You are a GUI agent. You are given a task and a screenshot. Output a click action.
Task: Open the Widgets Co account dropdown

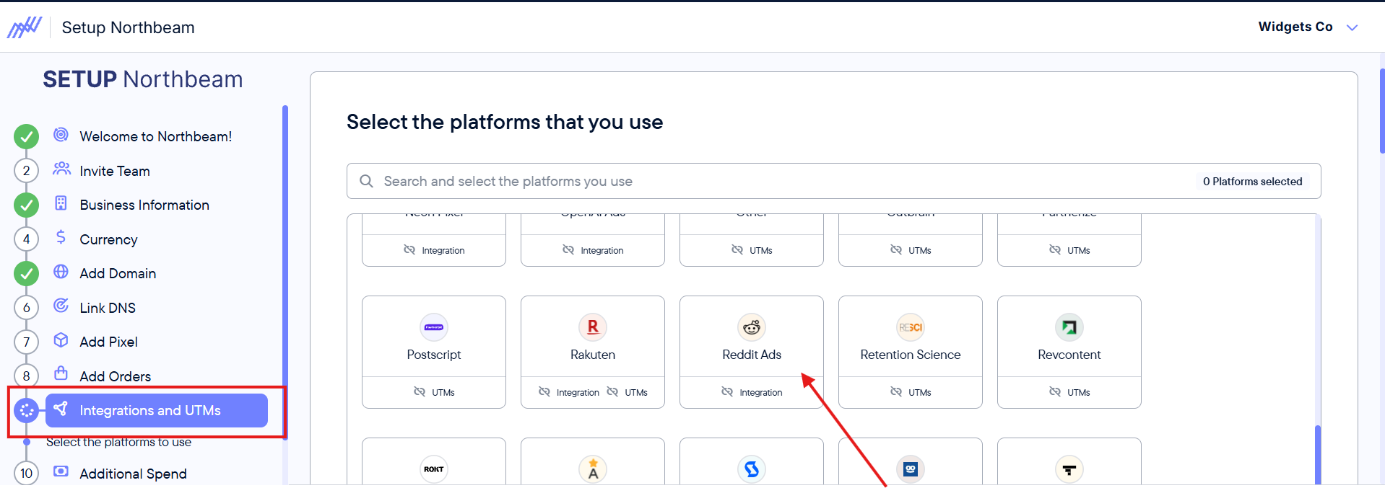tap(1308, 27)
